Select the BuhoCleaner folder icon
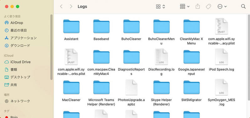Viewport: 250px width, 118px height. (x=131, y=26)
